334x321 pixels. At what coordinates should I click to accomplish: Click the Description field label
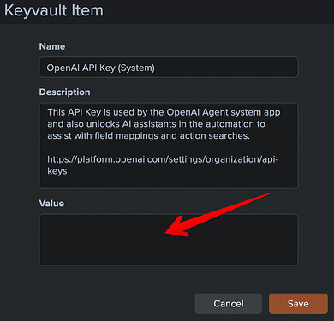[64, 92]
